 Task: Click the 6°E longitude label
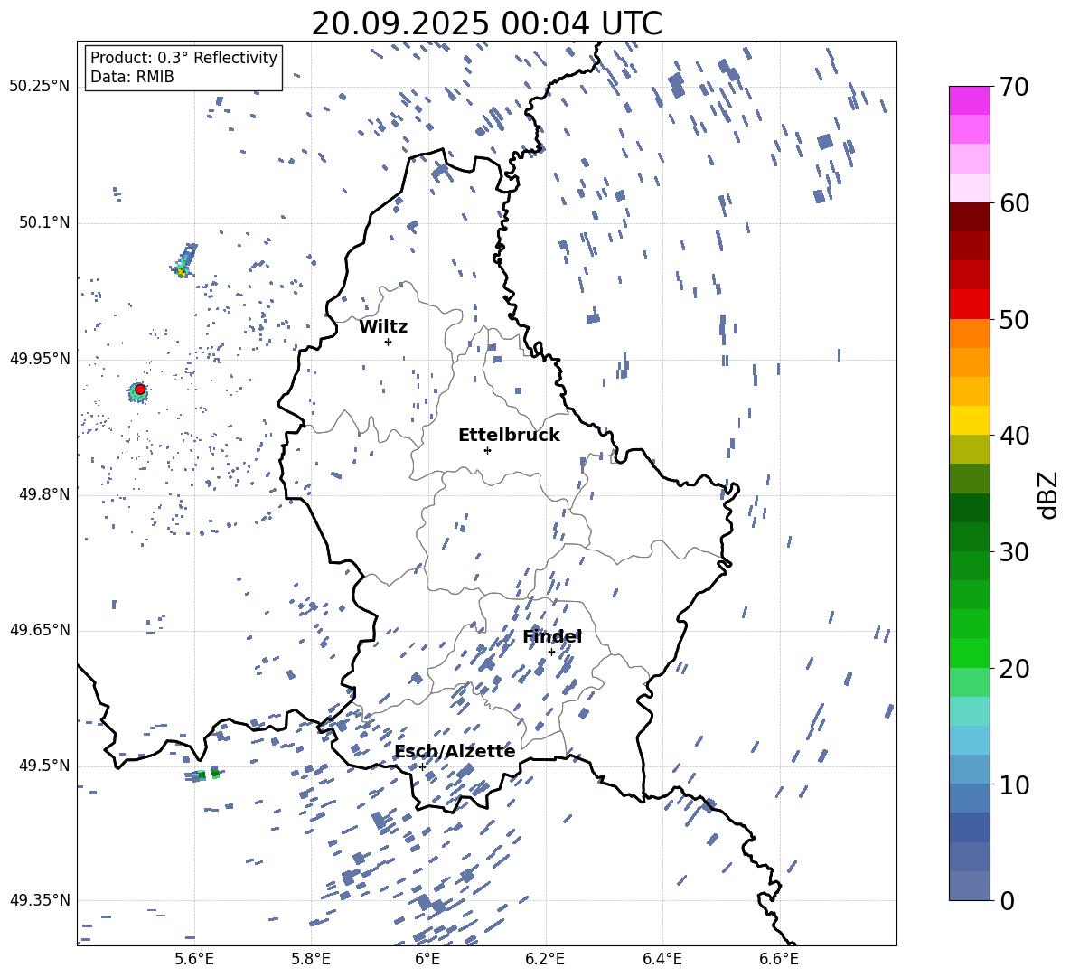[x=427, y=959]
